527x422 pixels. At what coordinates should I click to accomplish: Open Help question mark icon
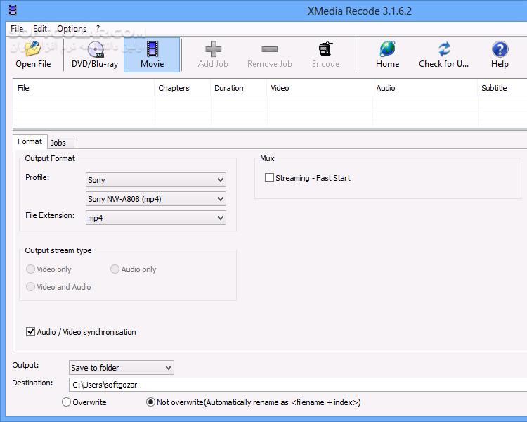coord(500,55)
